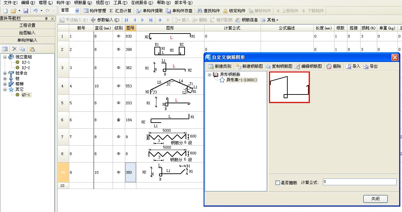Select DJ-2 in the tree
This screenshot has width=402, height=212.
tap(26, 68)
